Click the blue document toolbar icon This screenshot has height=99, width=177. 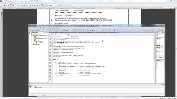tap(115, 30)
